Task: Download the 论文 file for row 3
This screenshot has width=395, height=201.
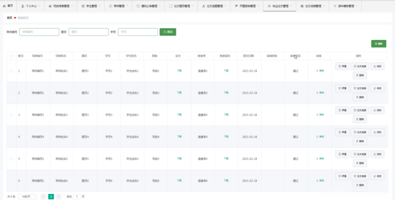Action: click(179, 115)
